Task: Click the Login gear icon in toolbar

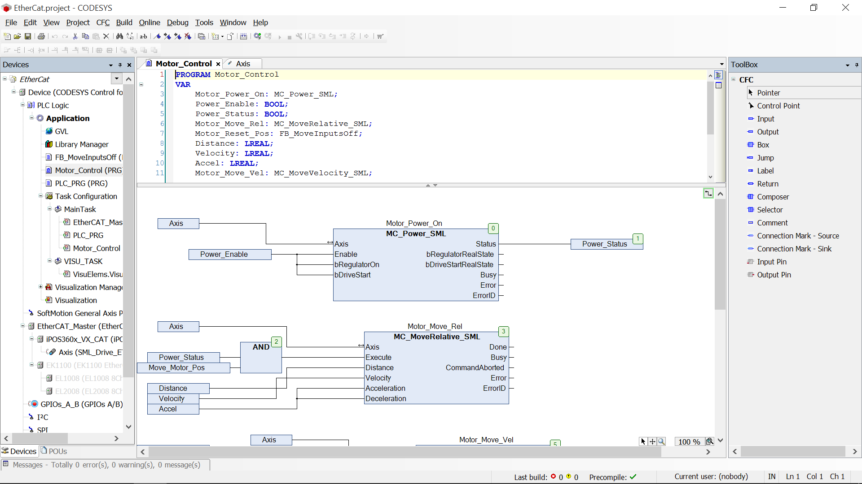Action: [257, 36]
